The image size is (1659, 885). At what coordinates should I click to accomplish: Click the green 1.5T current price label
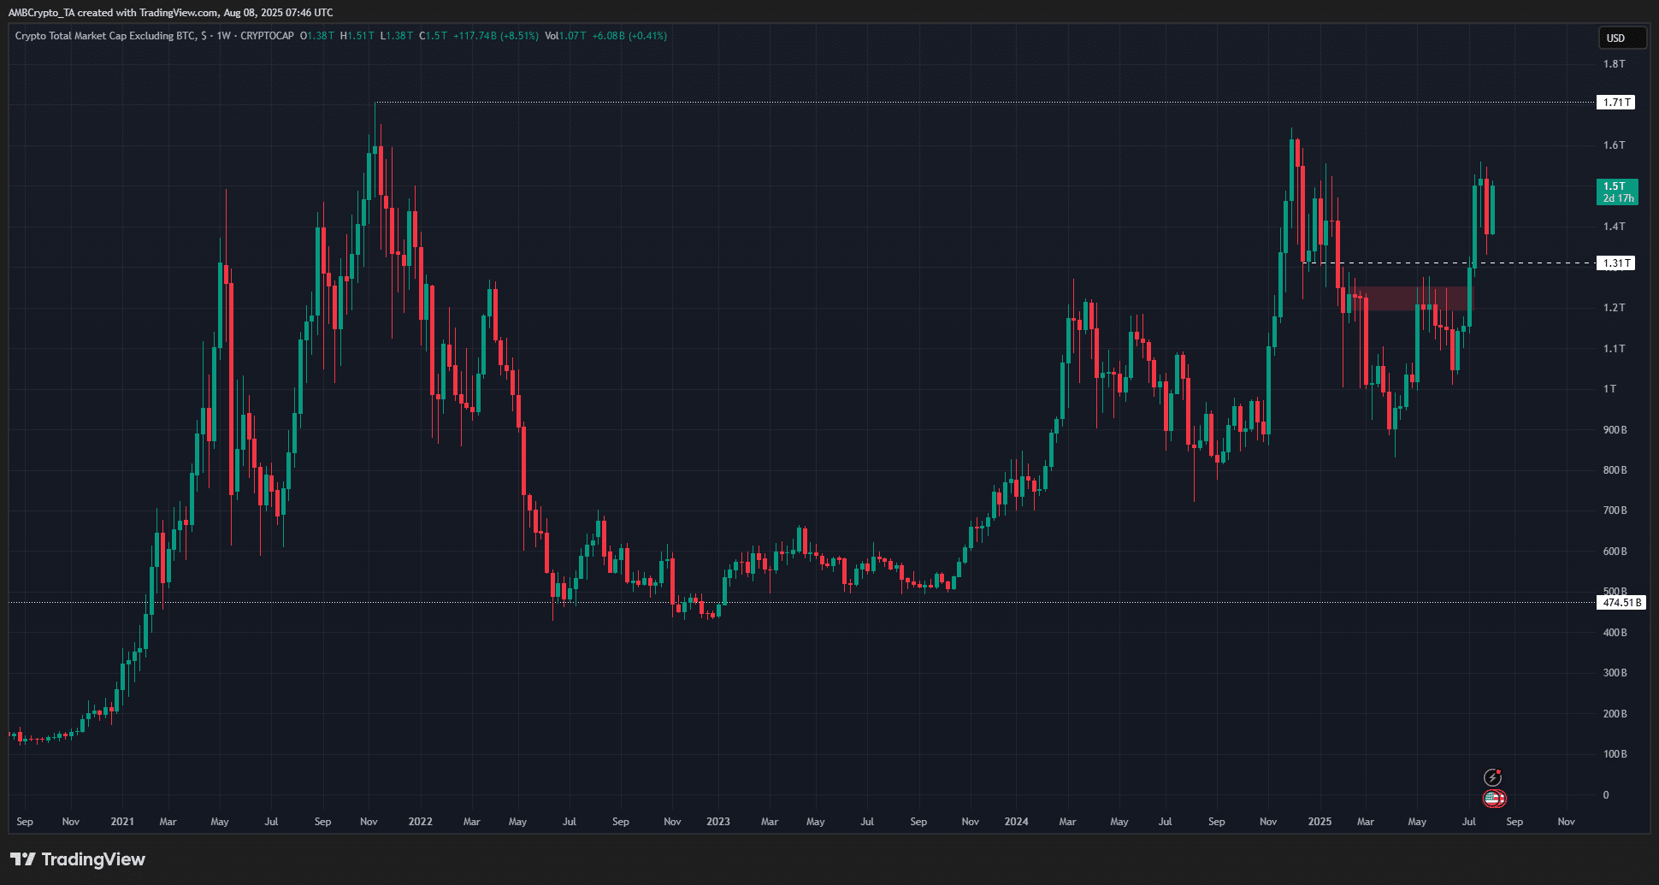1617,192
